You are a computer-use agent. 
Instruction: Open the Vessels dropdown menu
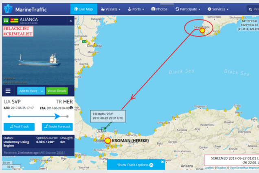point(110,9)
